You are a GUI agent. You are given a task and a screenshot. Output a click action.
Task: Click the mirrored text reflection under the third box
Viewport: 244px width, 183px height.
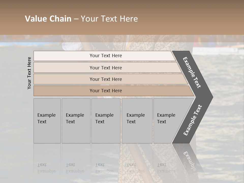point(104,168)
